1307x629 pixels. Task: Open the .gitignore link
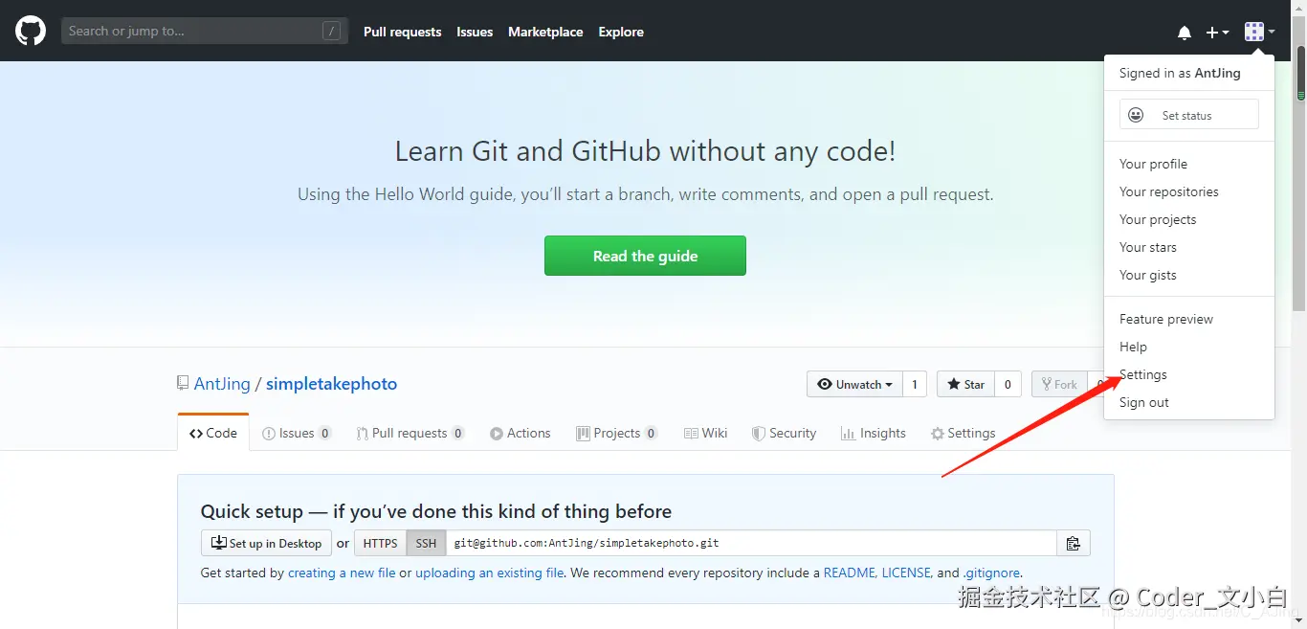pos(990,573)
